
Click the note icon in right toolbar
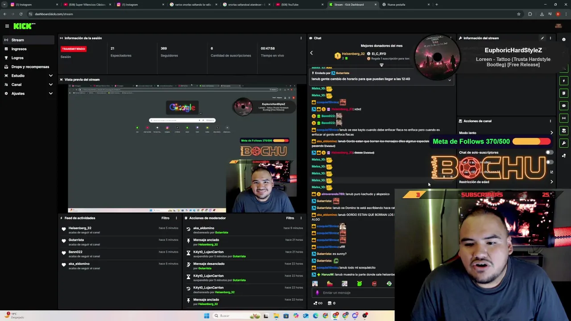[564, 93]
